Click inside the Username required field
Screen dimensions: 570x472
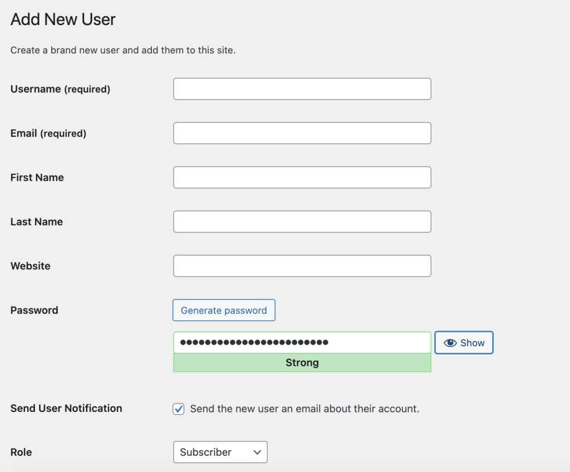302,88
